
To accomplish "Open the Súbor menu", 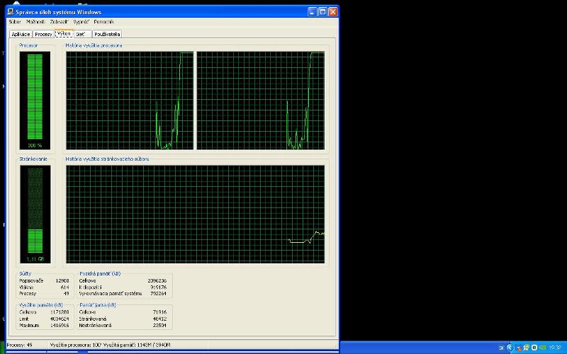I will point(15,22).
